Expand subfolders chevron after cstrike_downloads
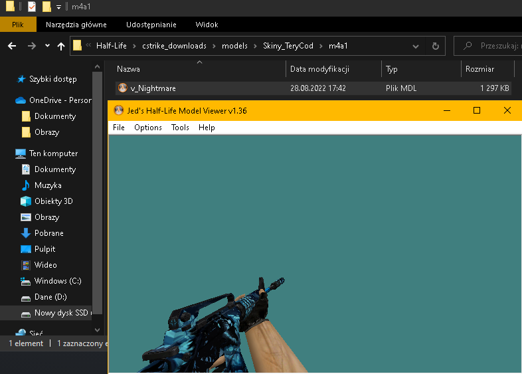The image size is (522, 374). point(214,46)
